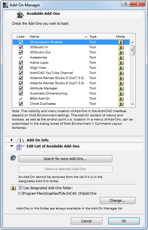Click the Change... folder button
Viewport: 148px width, 230px height.
(x=117, y=200)
